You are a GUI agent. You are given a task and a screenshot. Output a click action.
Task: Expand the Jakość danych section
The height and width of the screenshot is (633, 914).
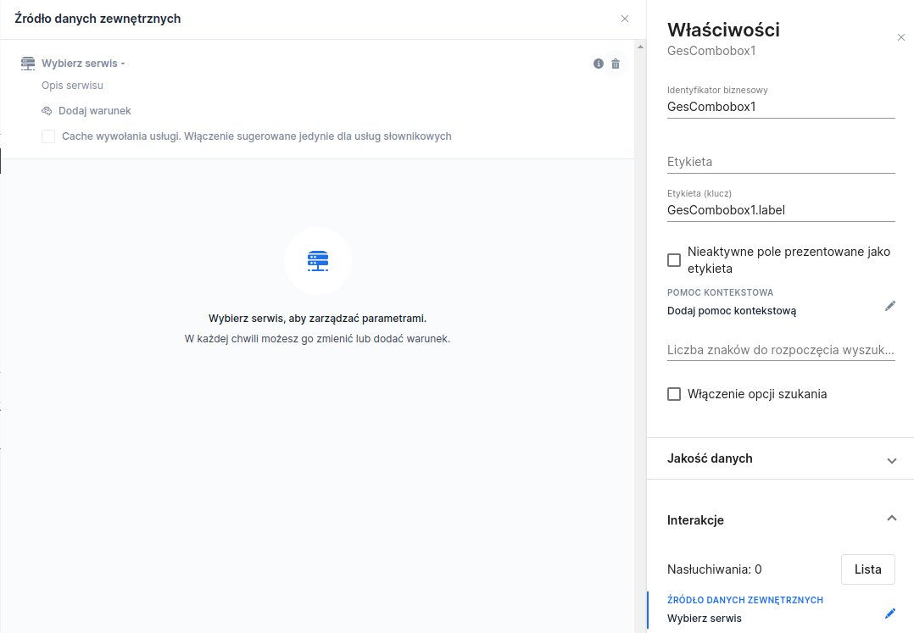coord(891,460)
